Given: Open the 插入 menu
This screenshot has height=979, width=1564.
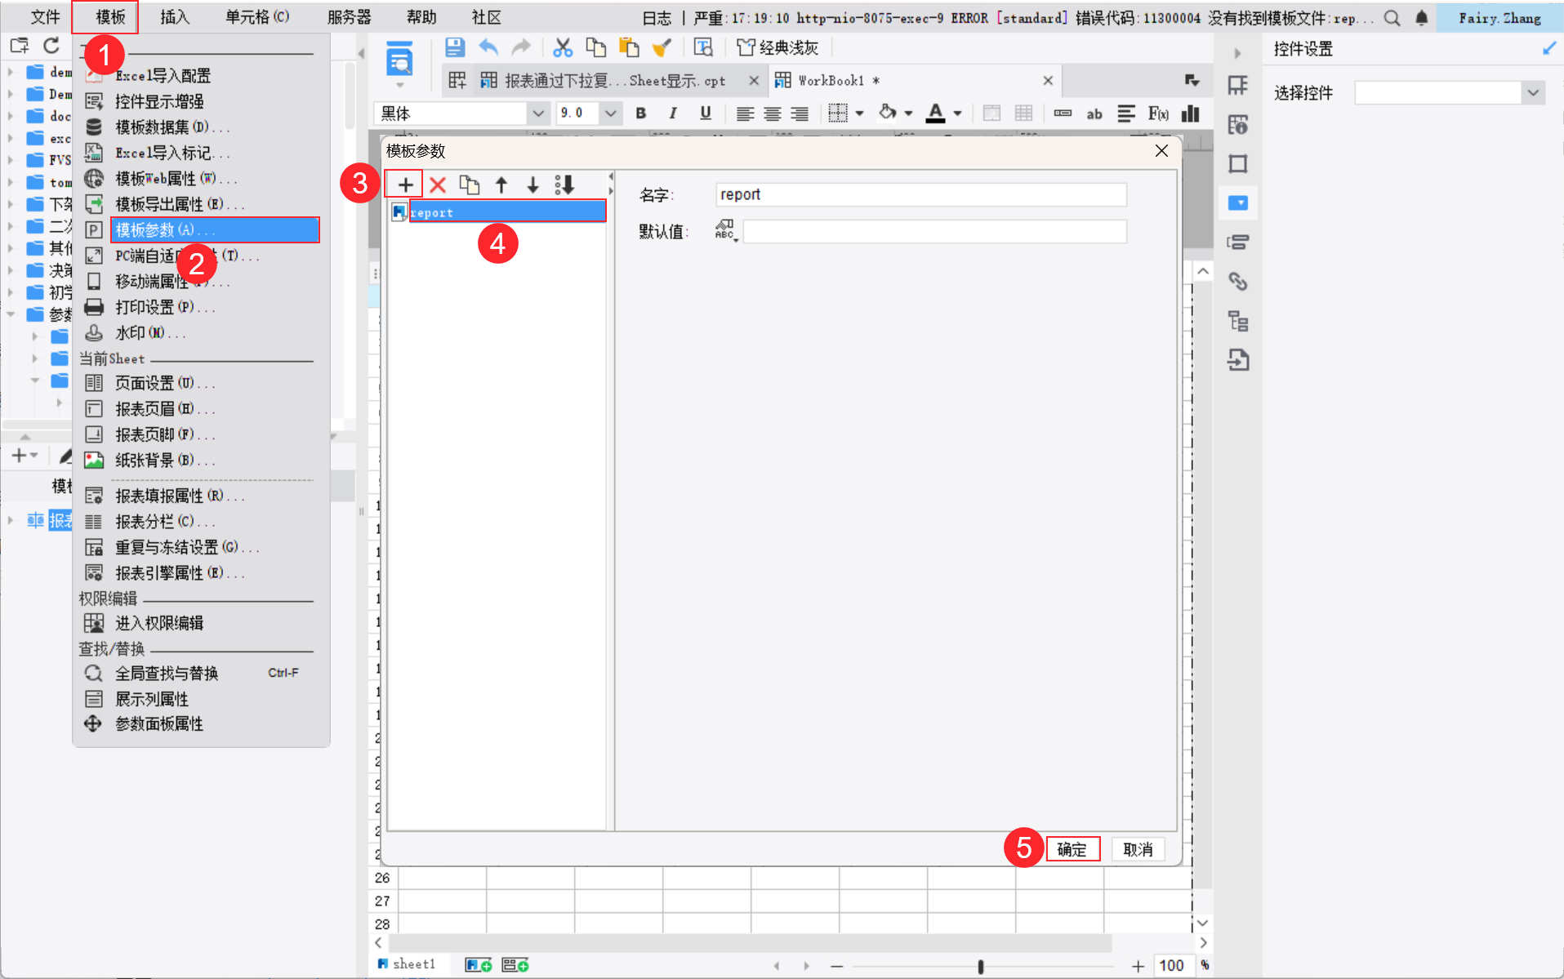Looking at the screenshot, I should click(175, 17).
